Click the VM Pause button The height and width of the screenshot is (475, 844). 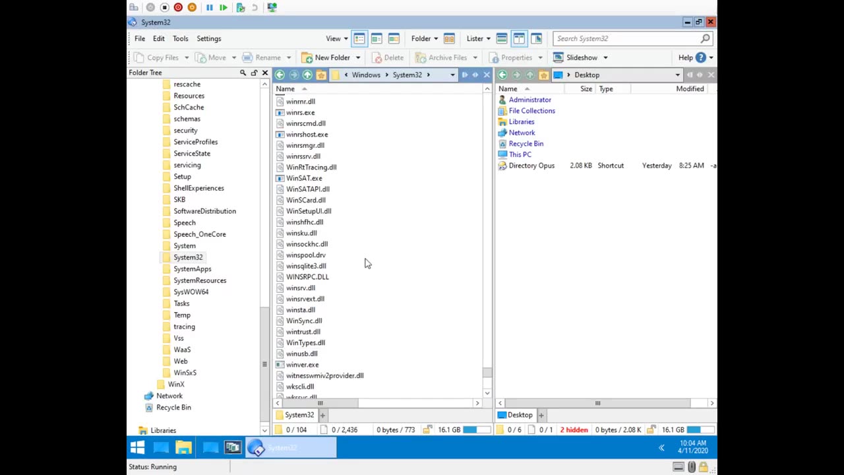[209, 7]
